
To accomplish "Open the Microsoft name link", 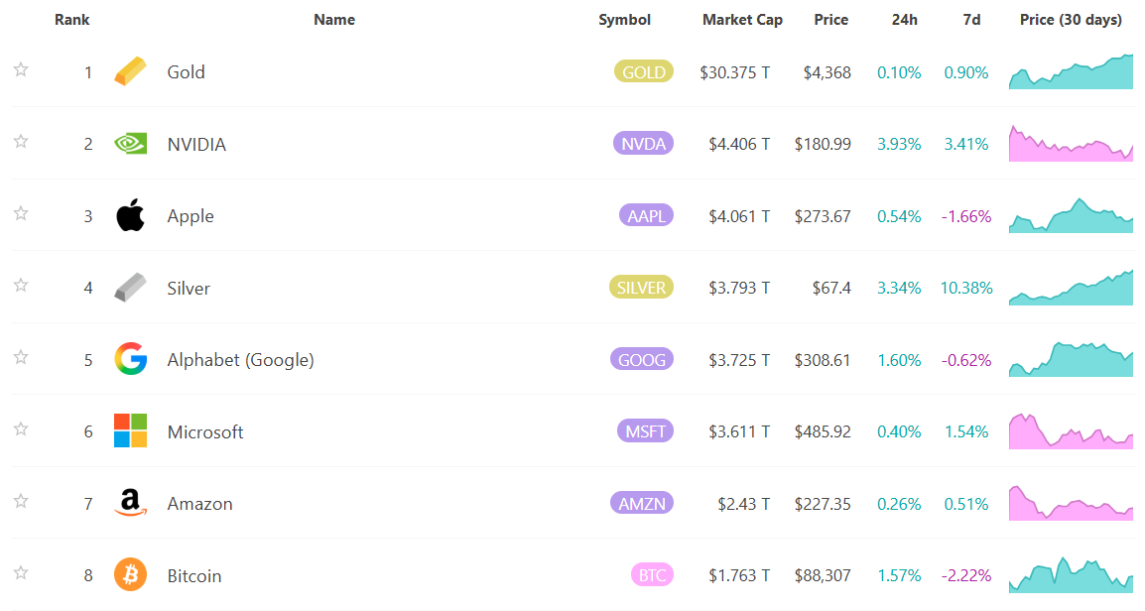I will [205, 432].
